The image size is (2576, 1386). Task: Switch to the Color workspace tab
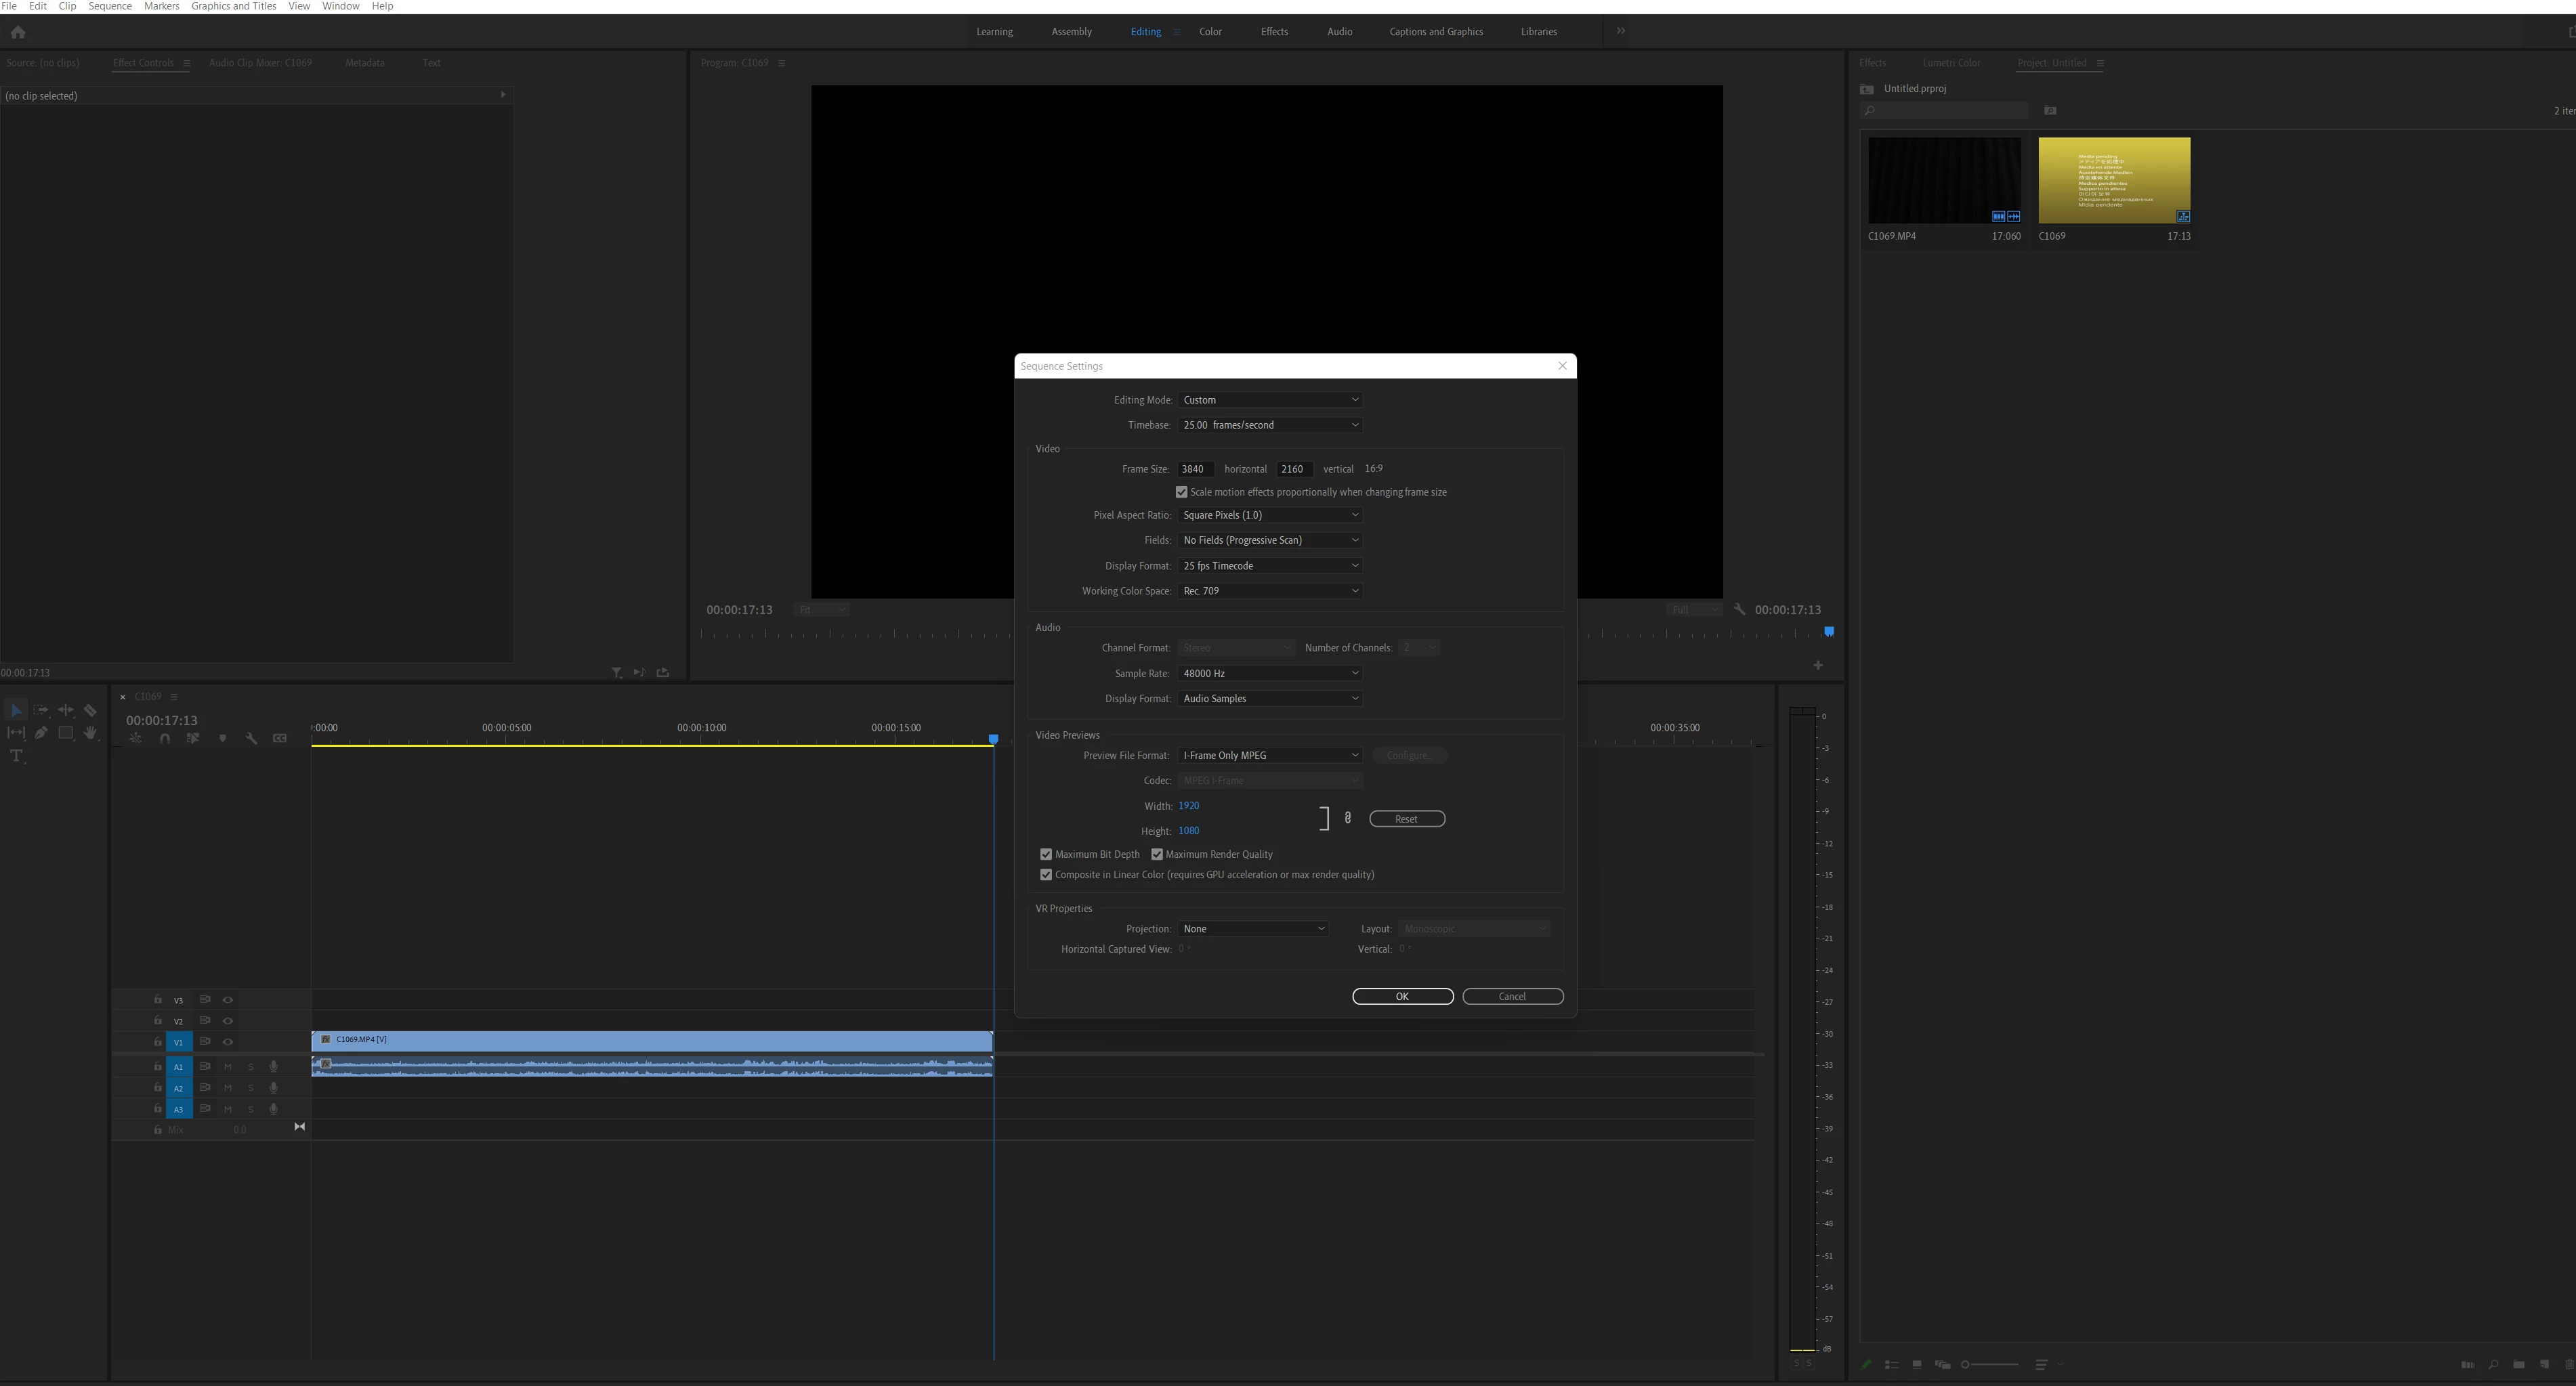pyautogui.click(x=1210, y=32)
